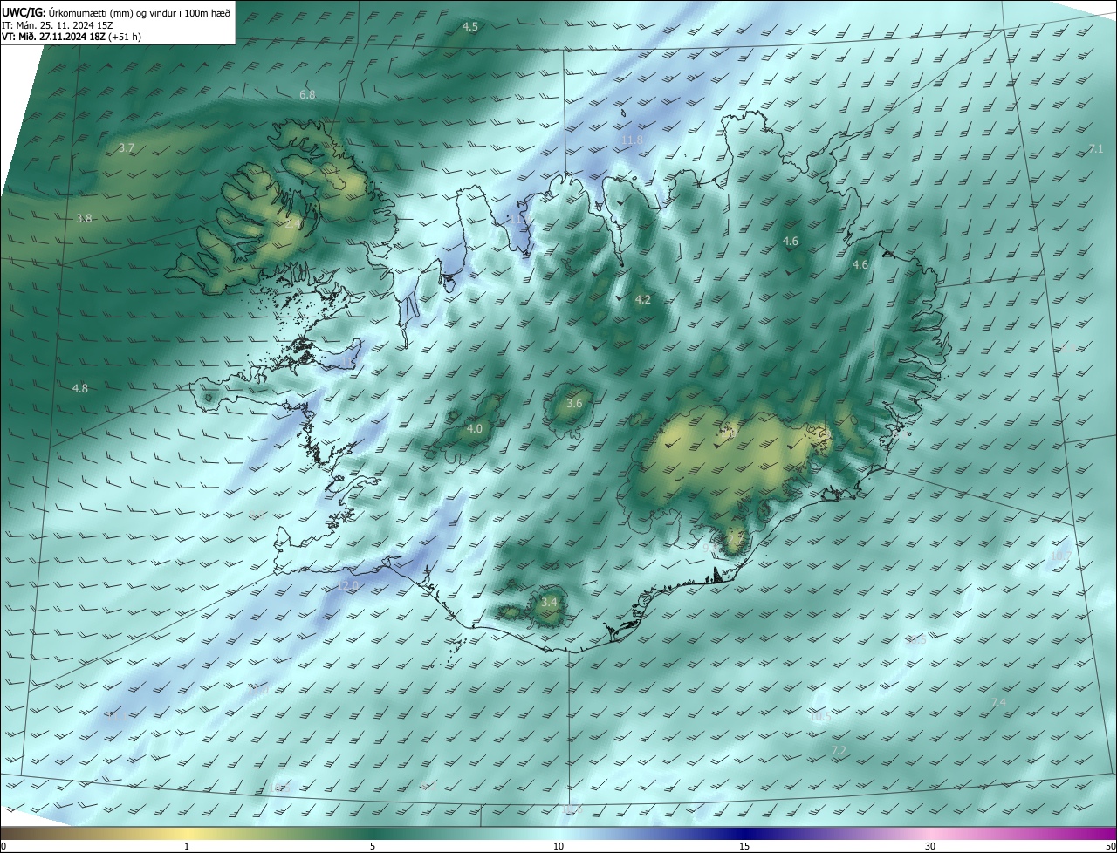
Task: Click the UWC/IG title in the info box
Action: [23, 12]
